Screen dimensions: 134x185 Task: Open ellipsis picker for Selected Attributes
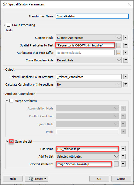[x=116, y=164]
